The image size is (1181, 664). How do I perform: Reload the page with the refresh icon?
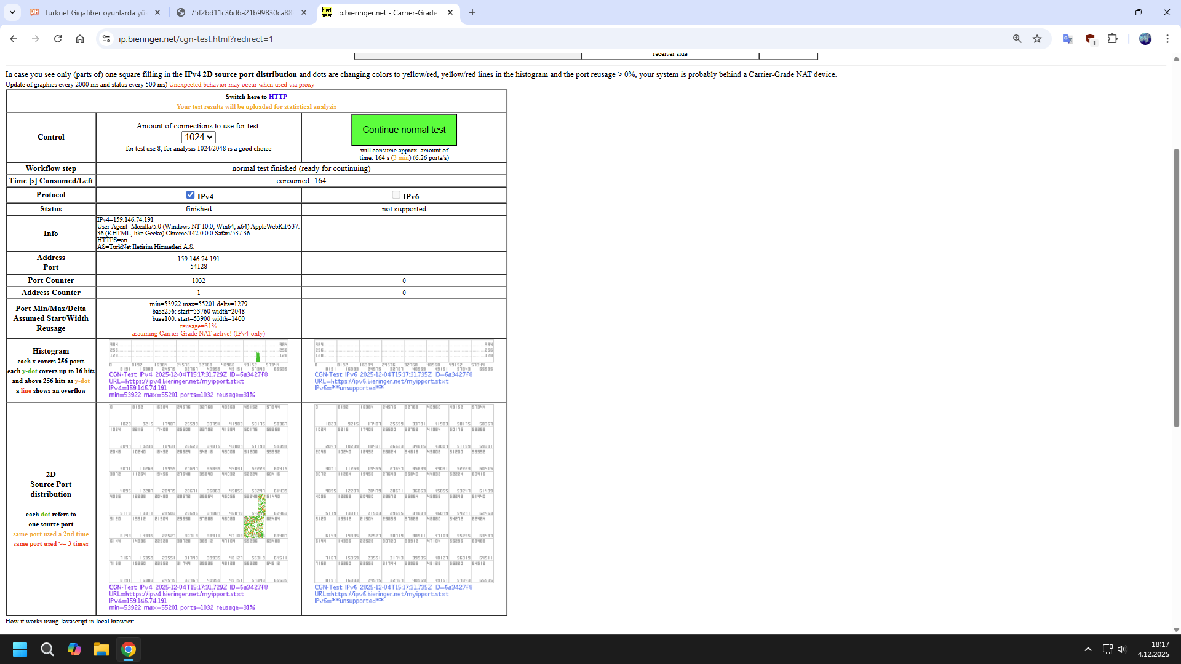pos(58,39)
